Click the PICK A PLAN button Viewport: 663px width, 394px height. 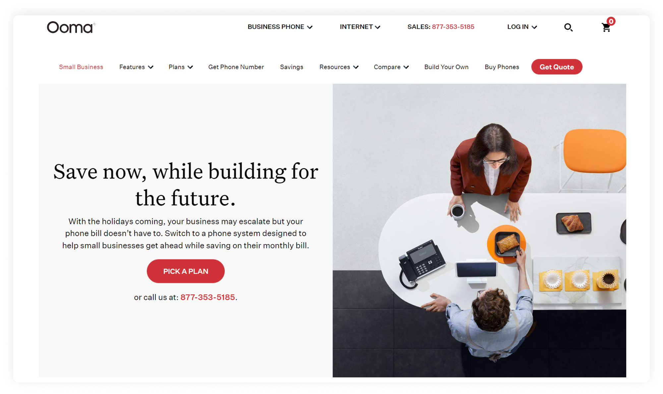click(x=185, y=271)
